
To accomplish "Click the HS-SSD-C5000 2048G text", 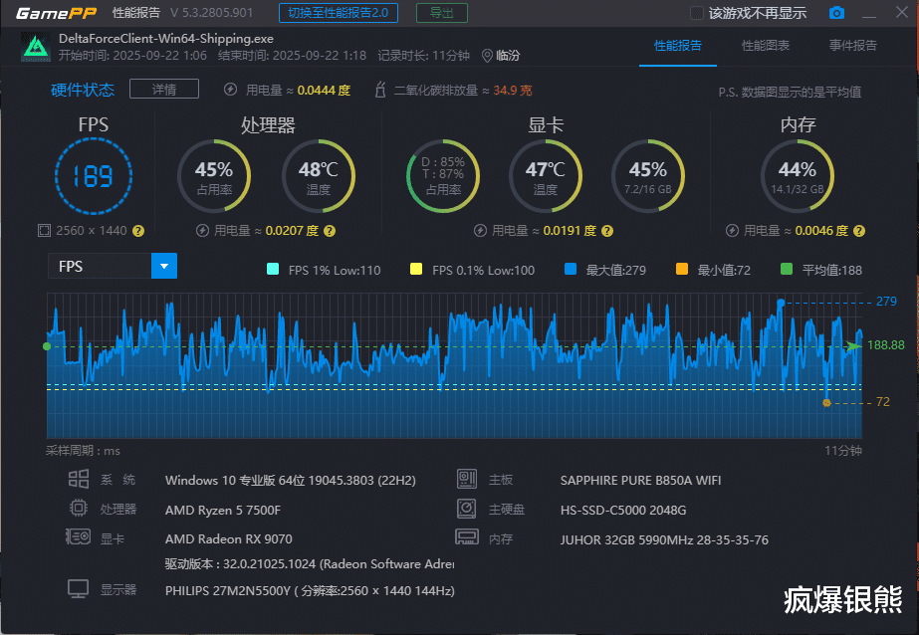I will pos(623,511).
